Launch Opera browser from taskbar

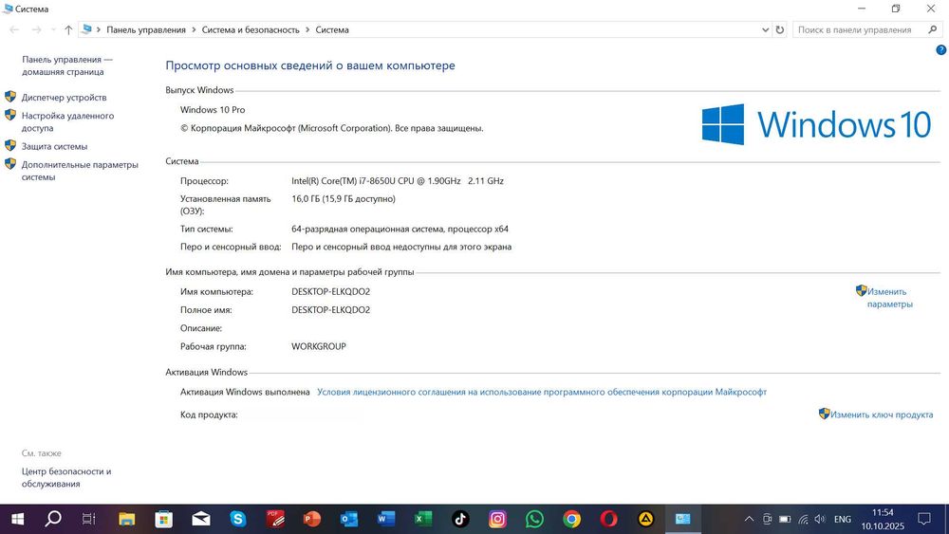click(609, 519)
